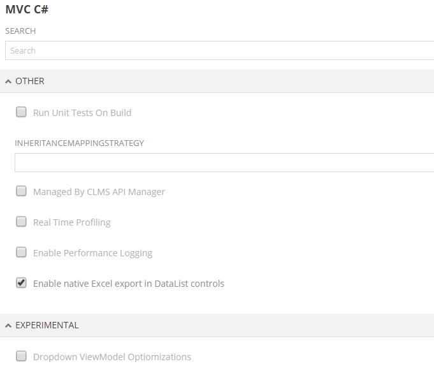Check the Real Time Profiling checkbox
Screen dimensions: 434x378
pyautogui.click(x=22, y=222)
